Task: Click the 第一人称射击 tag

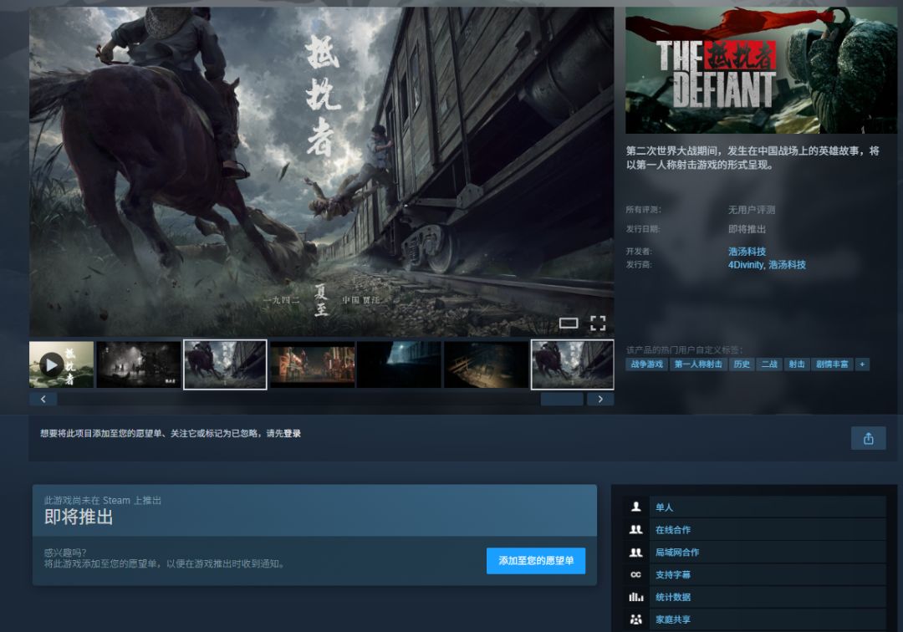Action: [x=698, y=364]
